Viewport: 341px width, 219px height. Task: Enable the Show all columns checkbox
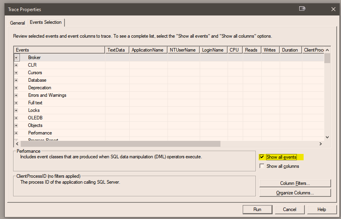(262, 166)
